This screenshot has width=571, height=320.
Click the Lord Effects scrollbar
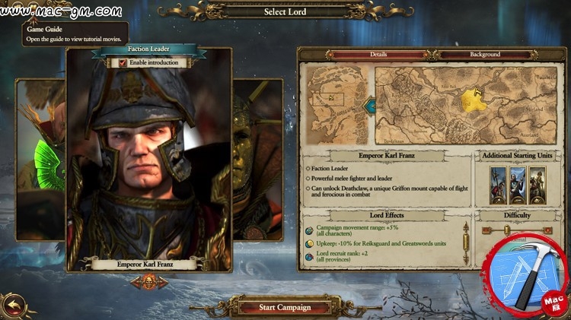pyautogui.click(x=466, y=244)
